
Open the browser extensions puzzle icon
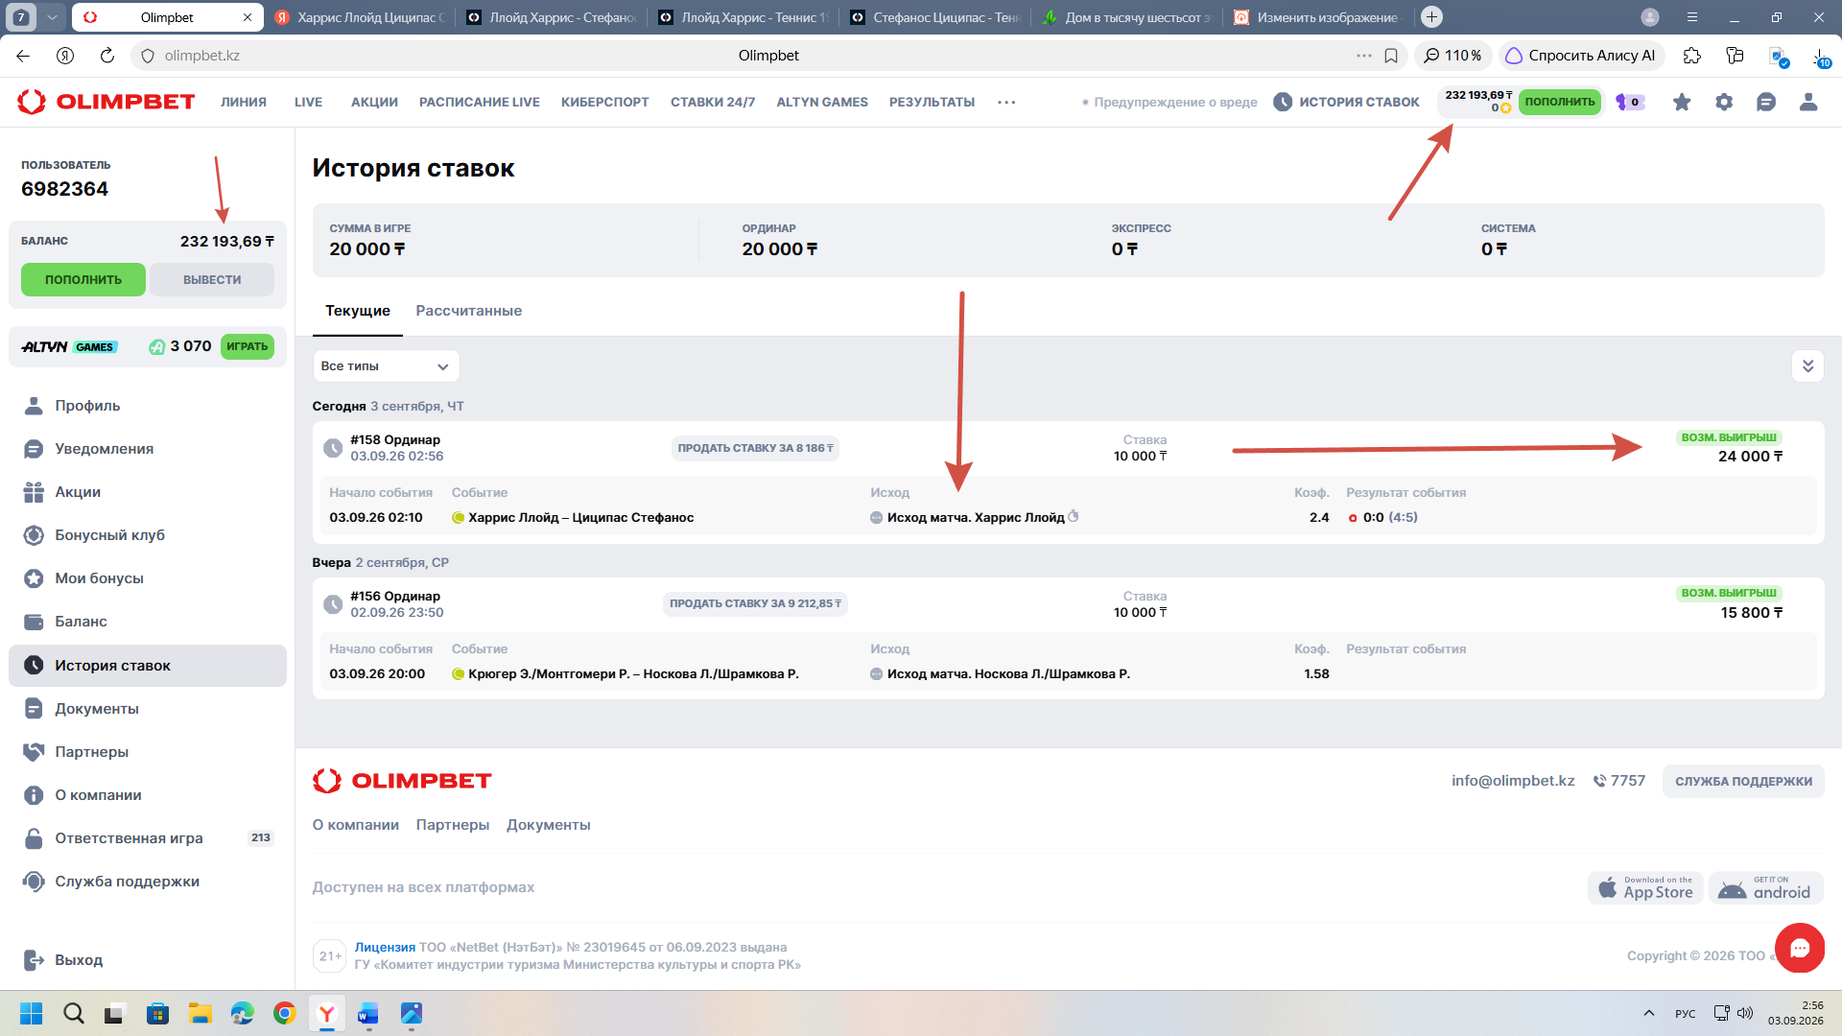pos(1692,56)
